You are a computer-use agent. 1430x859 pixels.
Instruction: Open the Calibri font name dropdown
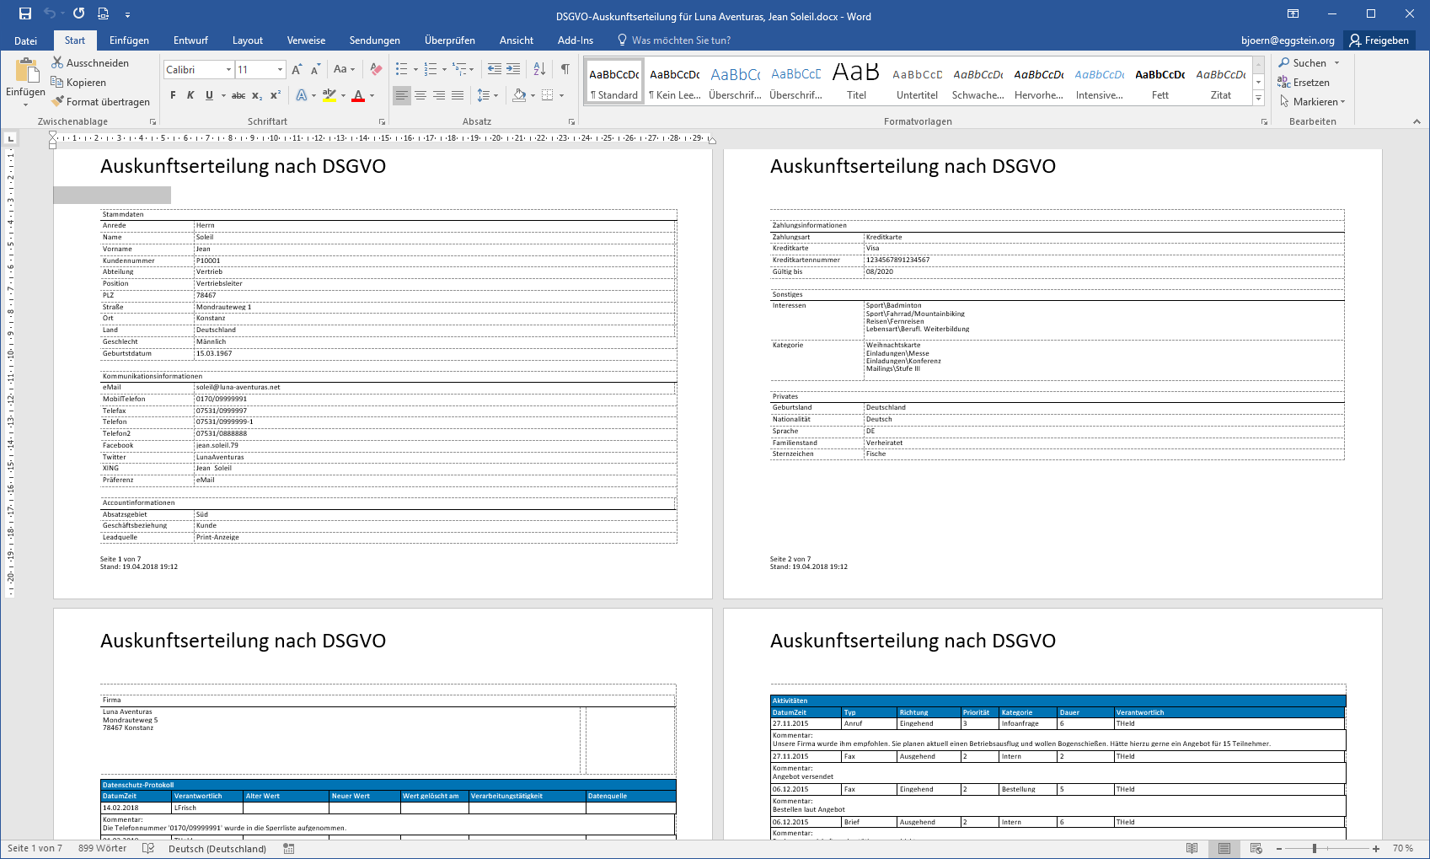228,70
